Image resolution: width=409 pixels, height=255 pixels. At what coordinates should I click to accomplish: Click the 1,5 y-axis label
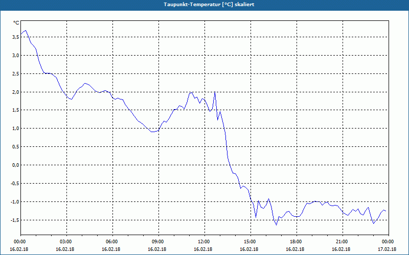click(x=16, y=110)
